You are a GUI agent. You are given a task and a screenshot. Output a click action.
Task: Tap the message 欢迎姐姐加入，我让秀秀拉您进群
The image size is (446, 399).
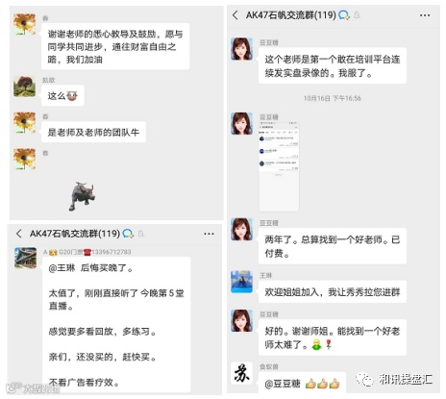point(333,292)
